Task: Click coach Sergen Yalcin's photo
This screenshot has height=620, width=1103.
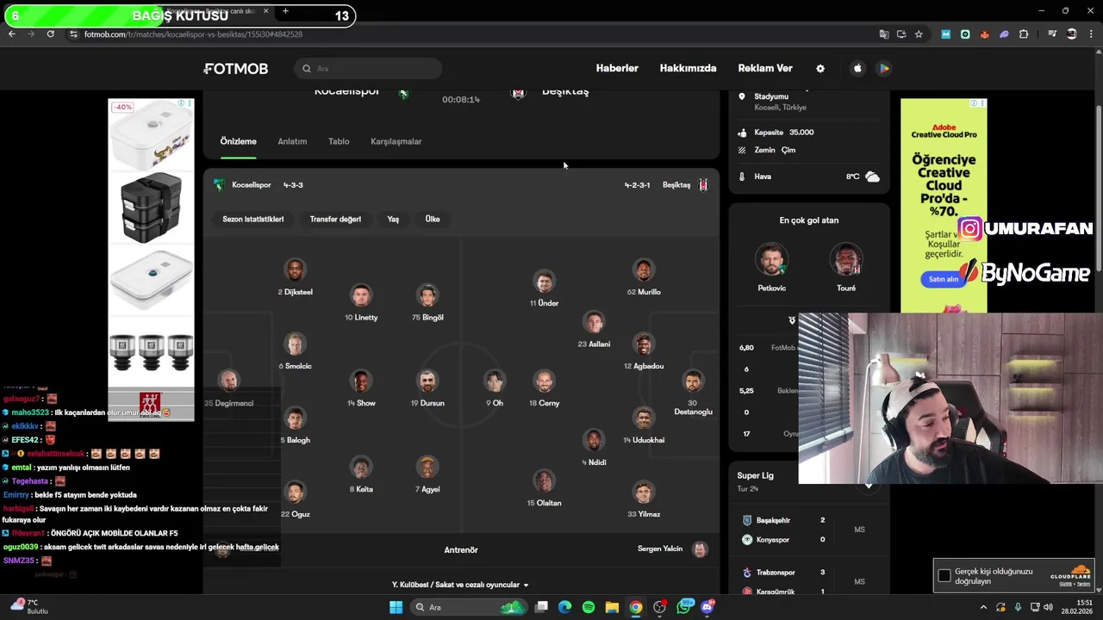Action: click(700, 549)
